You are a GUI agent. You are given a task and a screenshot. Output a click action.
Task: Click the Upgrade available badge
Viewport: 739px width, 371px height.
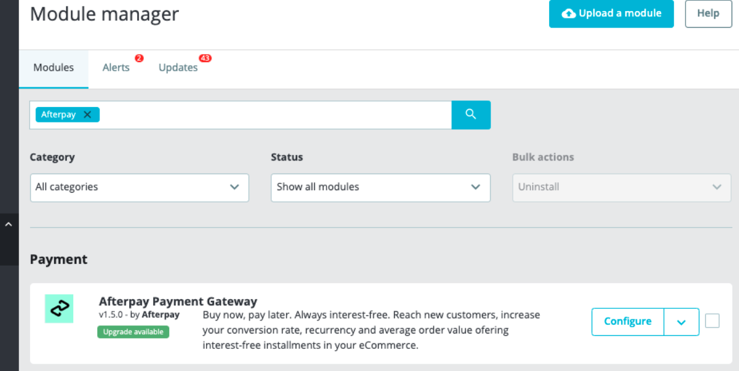(x=133, y=332)
